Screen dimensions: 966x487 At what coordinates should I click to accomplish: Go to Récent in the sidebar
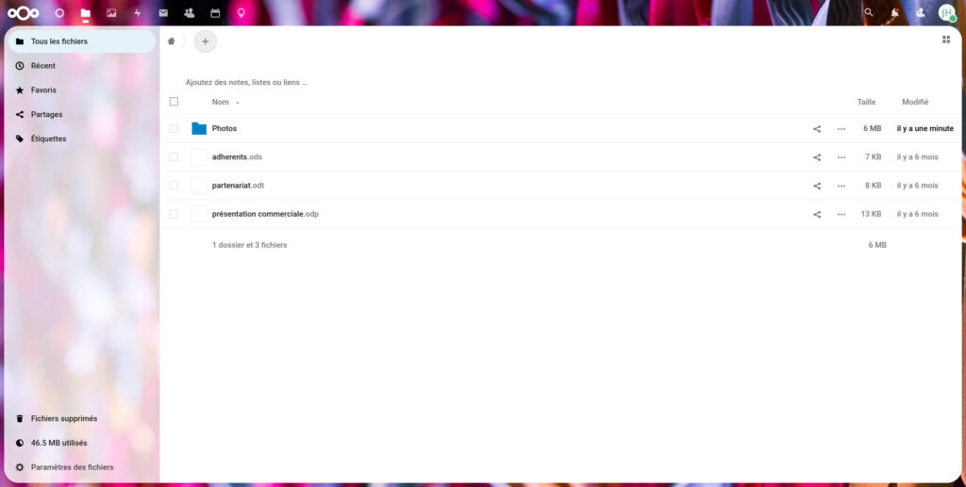[x=42, y=66]
